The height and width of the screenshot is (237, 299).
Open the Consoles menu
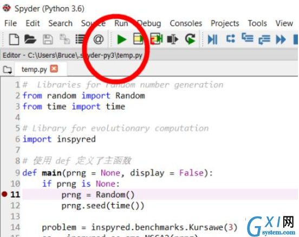[186, 23]
